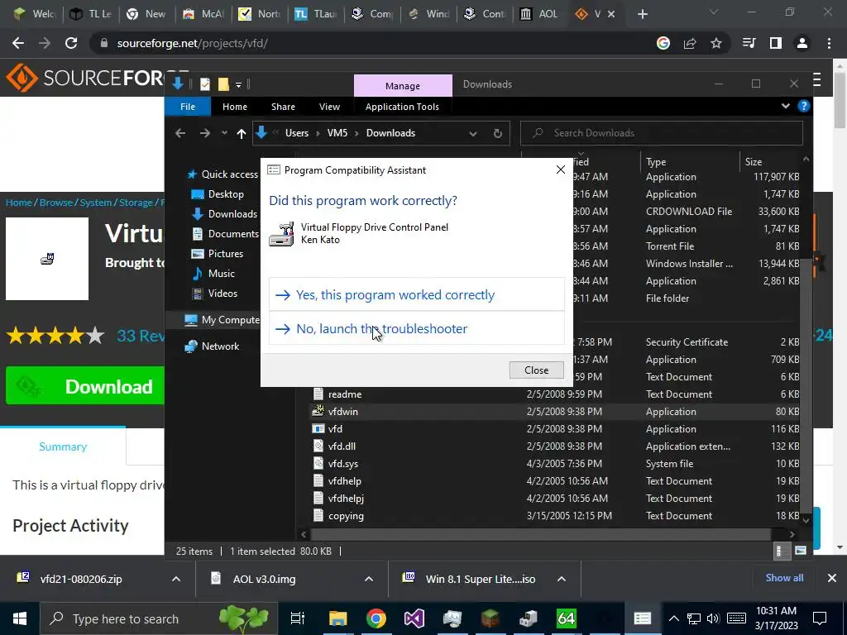
Task: Open Visual Studio from the taskbar
Action: (x=414, y=618)
